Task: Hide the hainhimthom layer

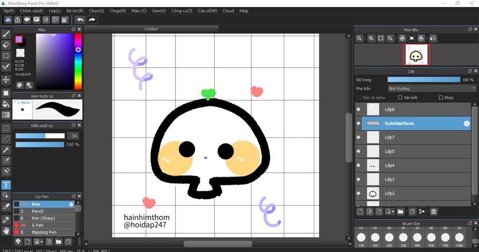Action: 359,123
